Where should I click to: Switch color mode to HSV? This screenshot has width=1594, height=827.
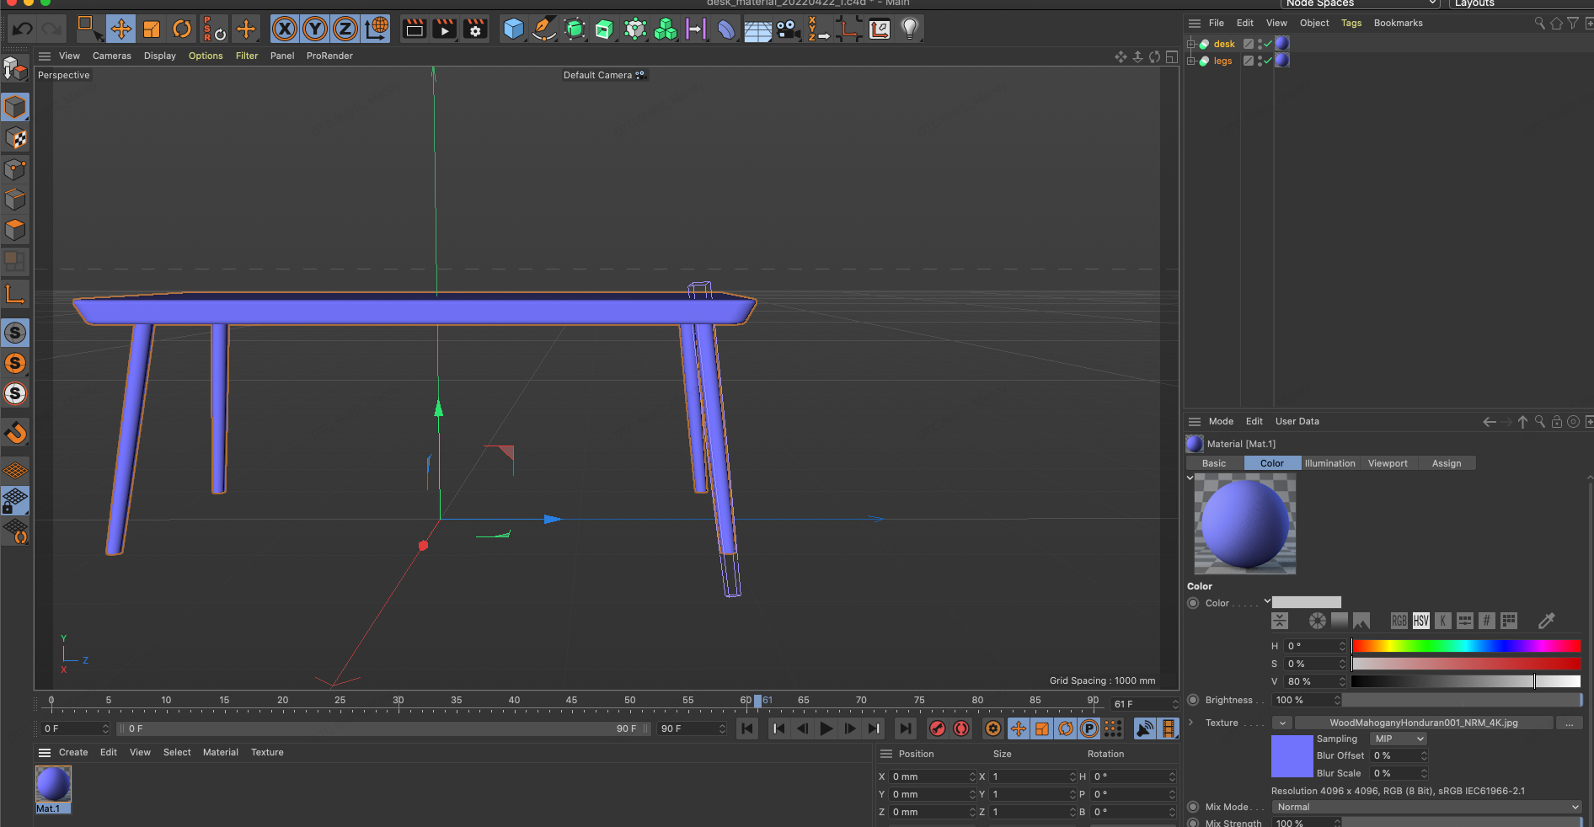coord(1421,621)
